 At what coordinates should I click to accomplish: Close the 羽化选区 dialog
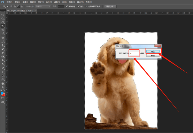click(158, 46)
